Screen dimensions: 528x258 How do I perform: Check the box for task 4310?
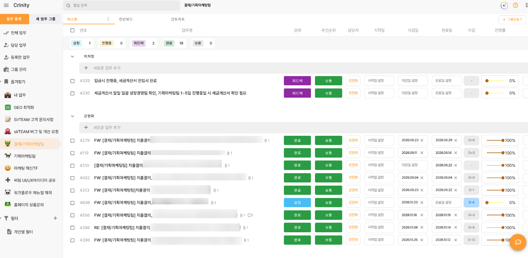click(x=72, y=166)
